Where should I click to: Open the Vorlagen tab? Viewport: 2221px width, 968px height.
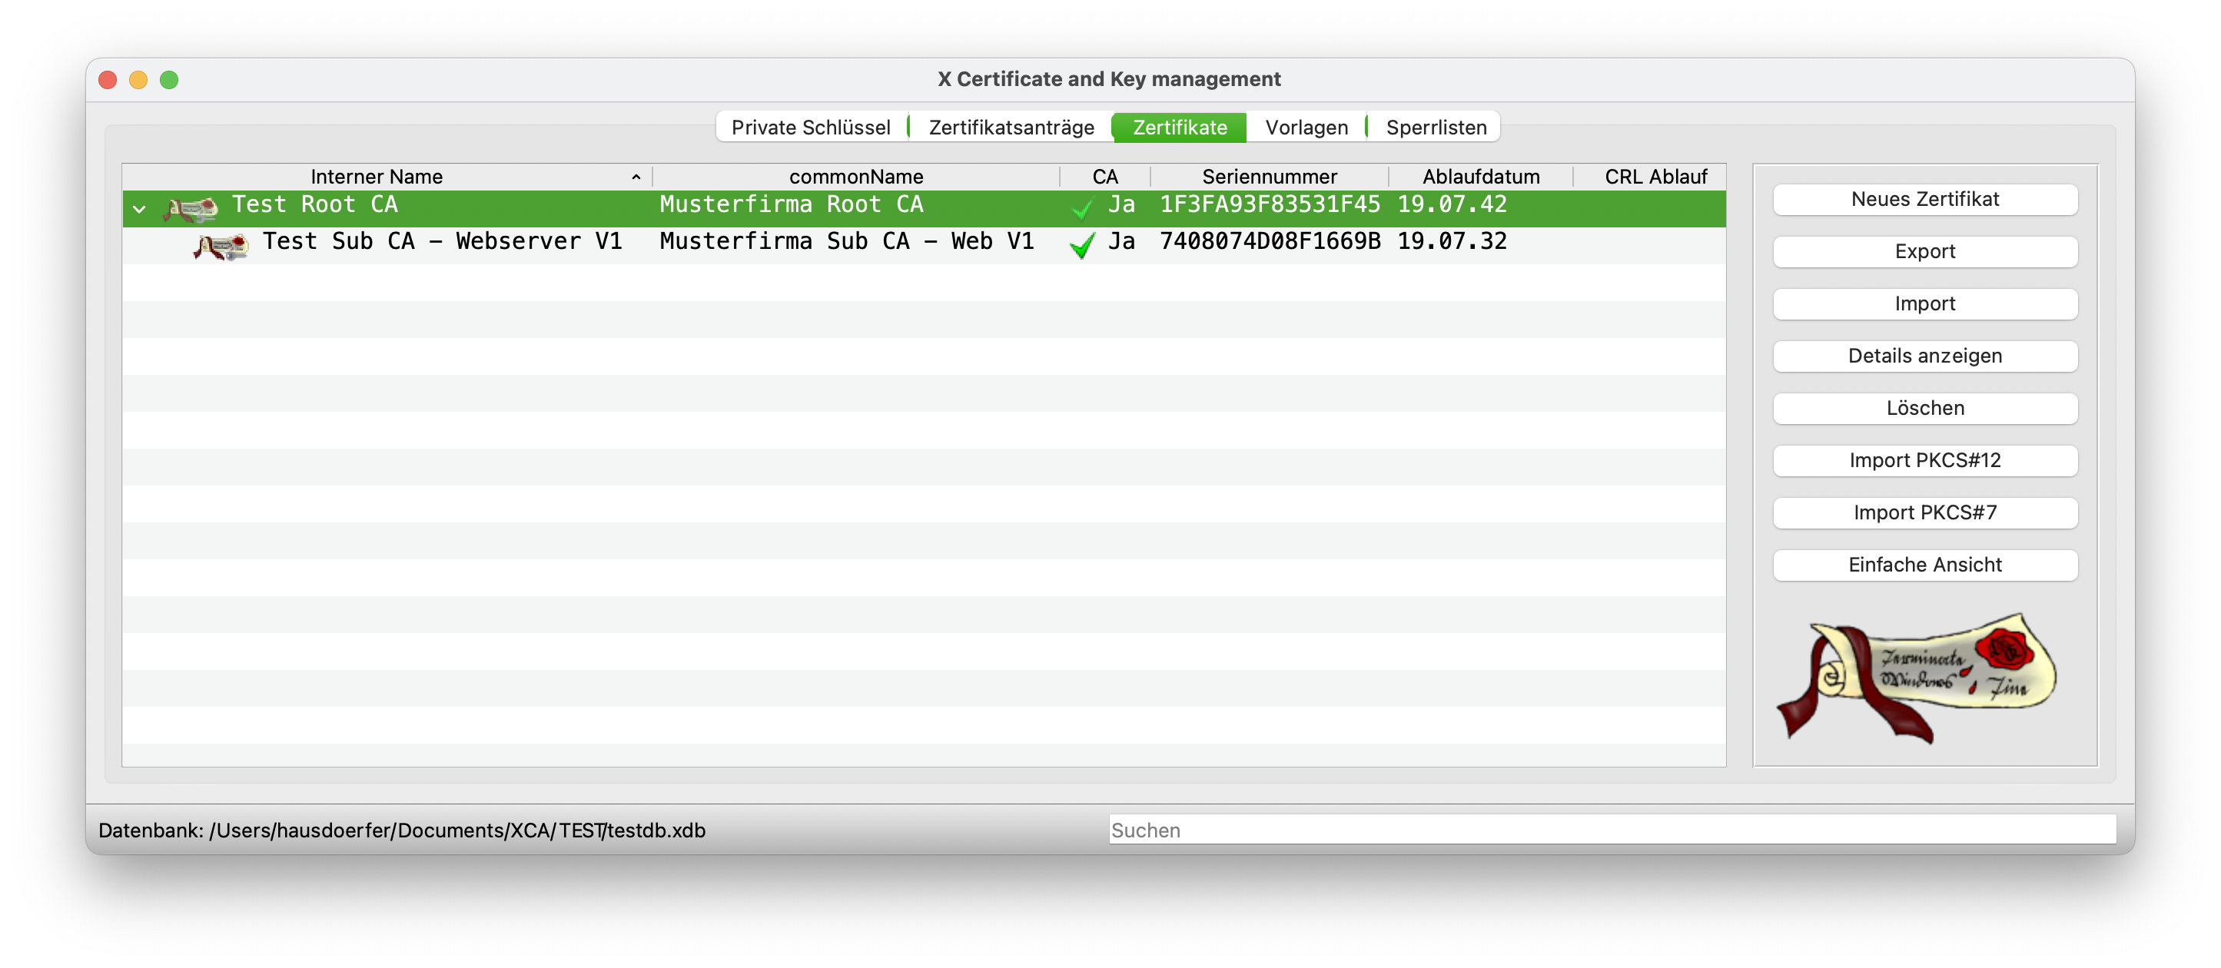[1306, 128]
